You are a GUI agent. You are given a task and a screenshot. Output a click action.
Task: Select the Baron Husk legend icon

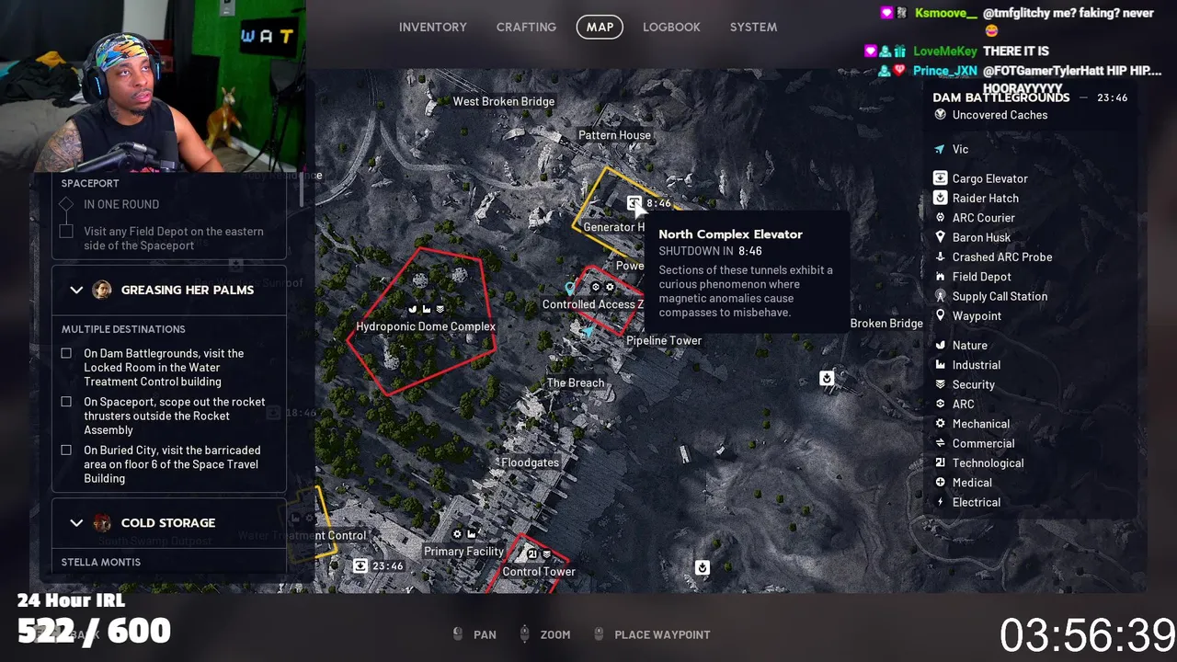(x=940, y=237)
